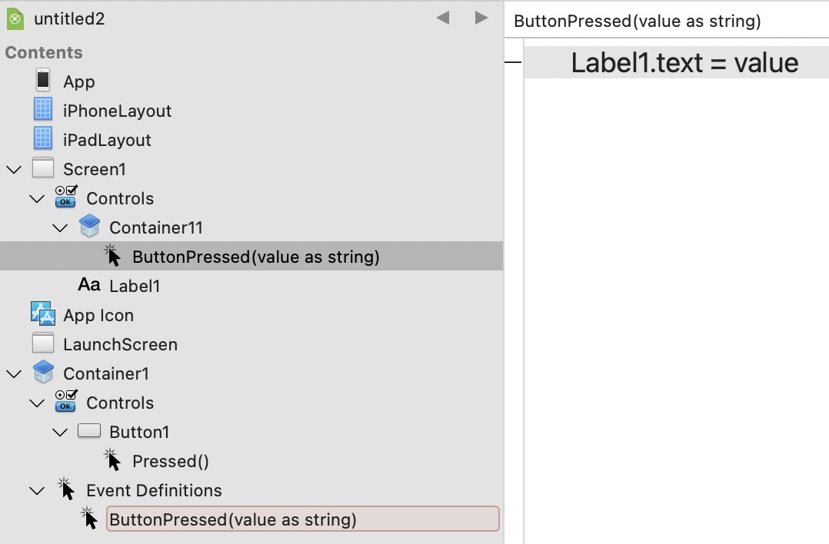
Task: Navigate forward with the right arrow
Action: point(481,18)
